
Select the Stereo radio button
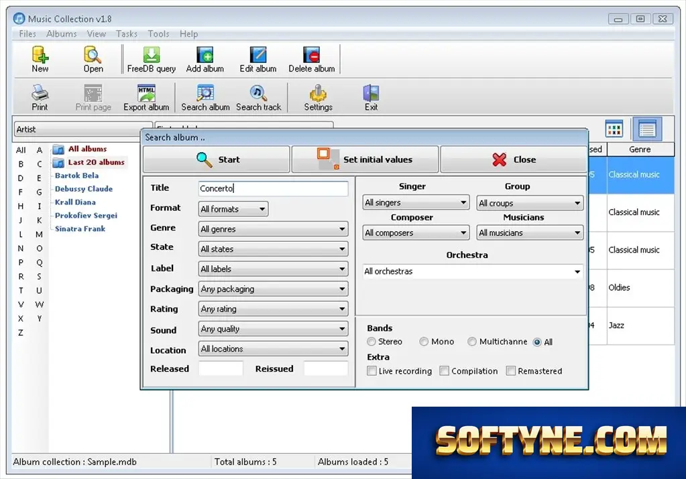click(371, 342)
